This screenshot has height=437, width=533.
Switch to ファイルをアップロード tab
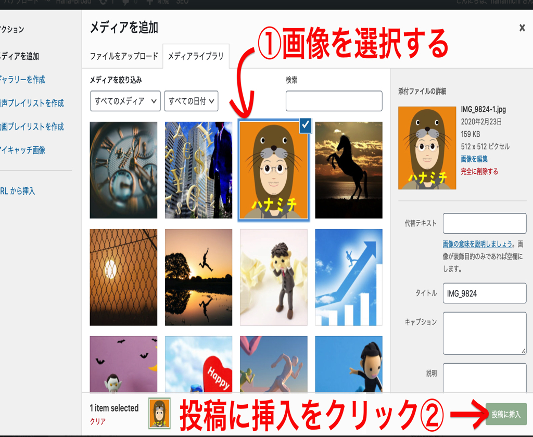click(124, 56)
